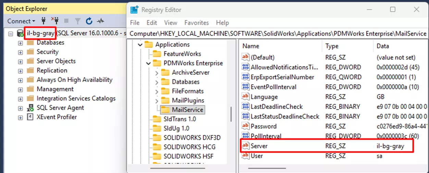Select the SOLIDWORKS DXF3D registry key

[x=192, y=138]
